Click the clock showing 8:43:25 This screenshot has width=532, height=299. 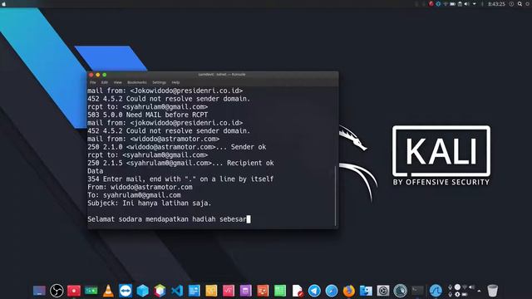(x=496, y=3)
